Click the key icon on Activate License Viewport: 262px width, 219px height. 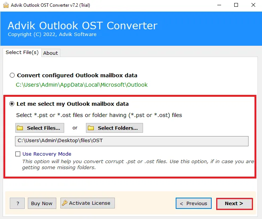pyautogui.click(x=65, y=203)
